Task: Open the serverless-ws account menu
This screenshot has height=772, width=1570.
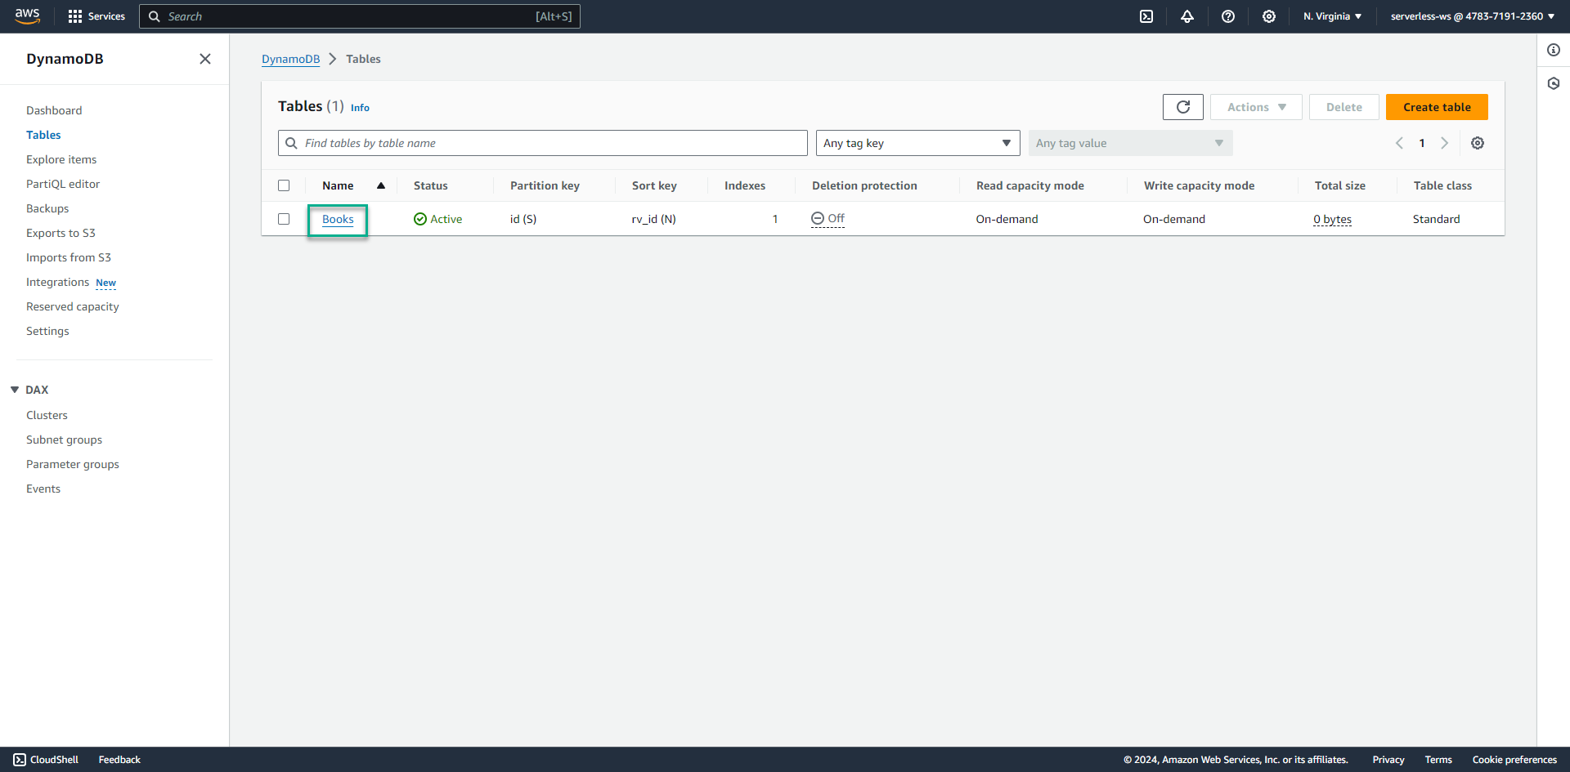Action: (1473, 16)
